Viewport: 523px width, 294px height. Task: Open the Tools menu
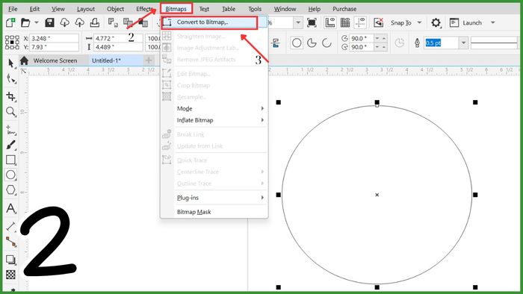click(x=255, y=9)
